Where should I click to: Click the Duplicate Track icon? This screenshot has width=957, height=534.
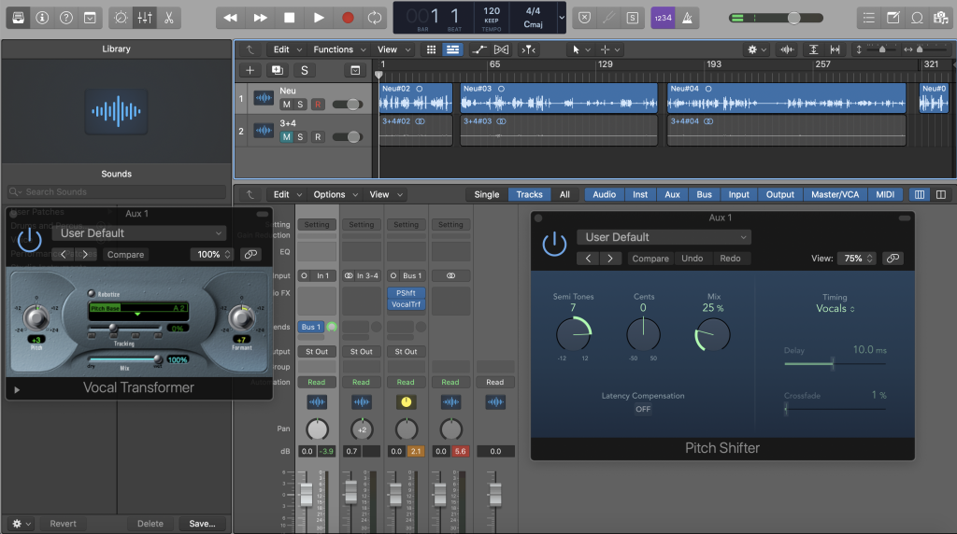pos(277,70)
